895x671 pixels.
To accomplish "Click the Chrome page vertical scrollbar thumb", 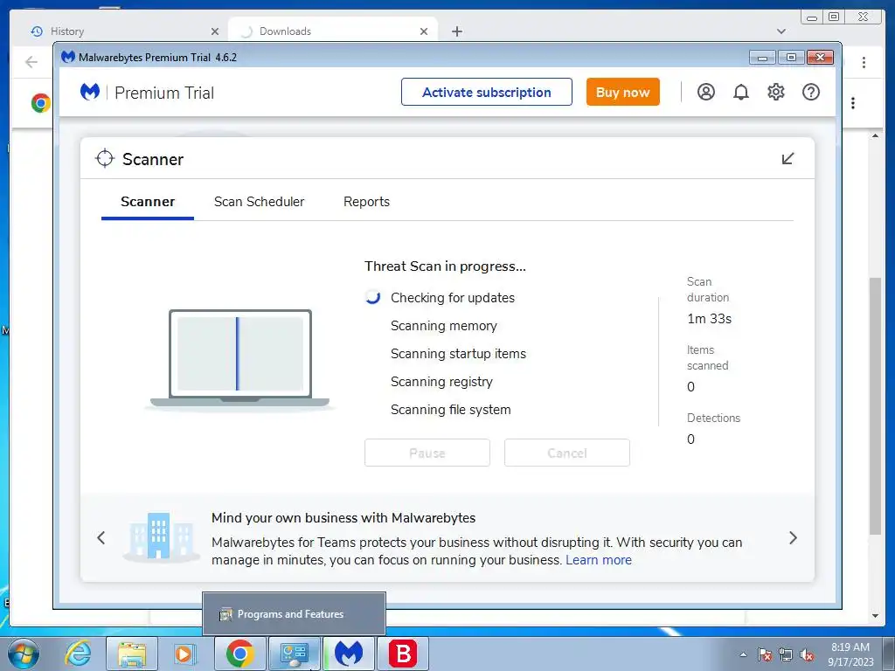I will (x=875, y=405).
